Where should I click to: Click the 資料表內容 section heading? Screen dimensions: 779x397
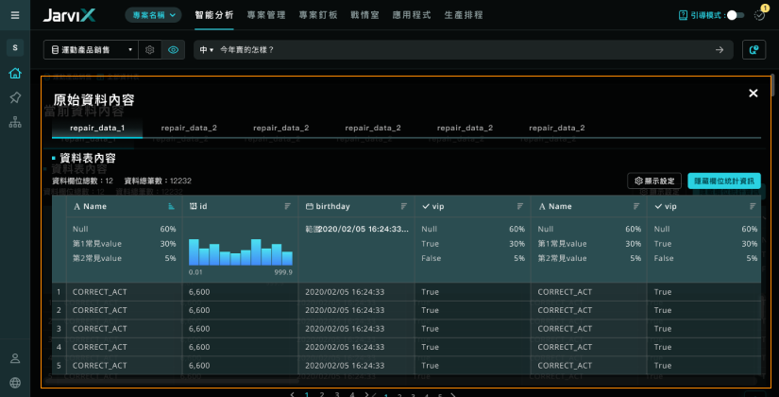coord(88,158)
